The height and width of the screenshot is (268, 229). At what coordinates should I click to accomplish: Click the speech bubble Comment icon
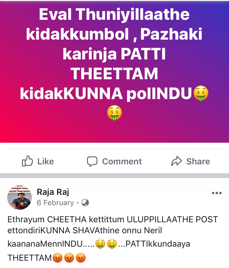(x=92, y=161)
